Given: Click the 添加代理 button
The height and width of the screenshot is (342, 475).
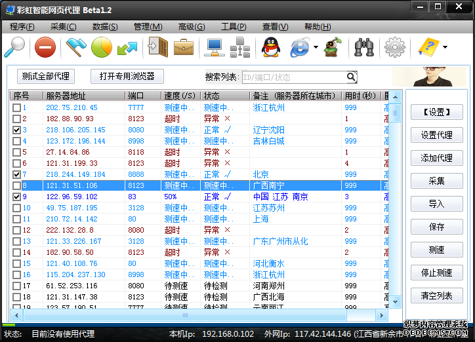Looking at the screenshot, I should coord(436,158).
